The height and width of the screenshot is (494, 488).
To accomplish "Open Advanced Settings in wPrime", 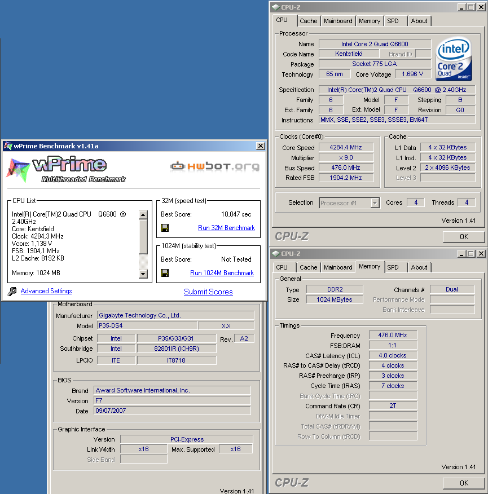I will pyautogui.click(x=46, y=291).
